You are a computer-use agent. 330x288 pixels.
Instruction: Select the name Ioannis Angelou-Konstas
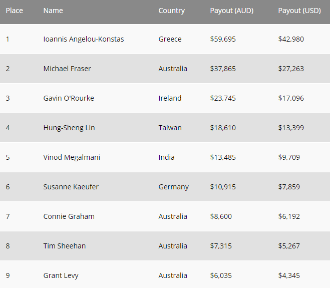[84, 39]
